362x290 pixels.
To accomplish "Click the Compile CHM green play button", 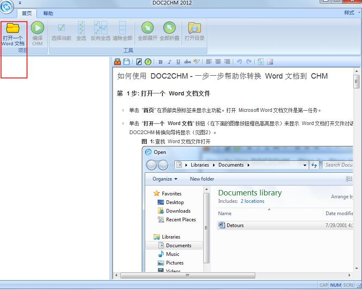I will 38,28.
